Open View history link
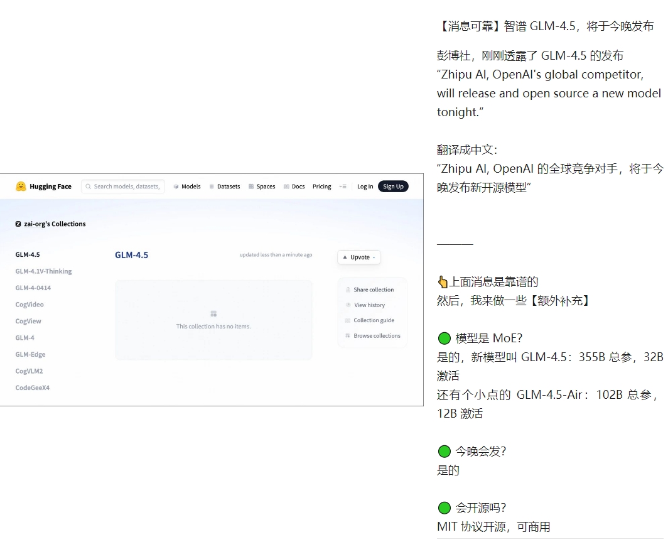The image size is (668, 542). [x=369, y=305]
